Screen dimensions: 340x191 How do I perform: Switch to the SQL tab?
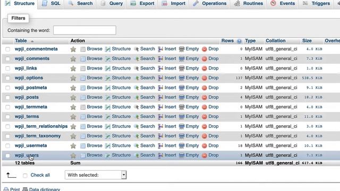pos(51,4)
